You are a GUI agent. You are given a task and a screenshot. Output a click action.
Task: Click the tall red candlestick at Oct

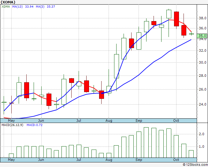click(x=176, y=19)
